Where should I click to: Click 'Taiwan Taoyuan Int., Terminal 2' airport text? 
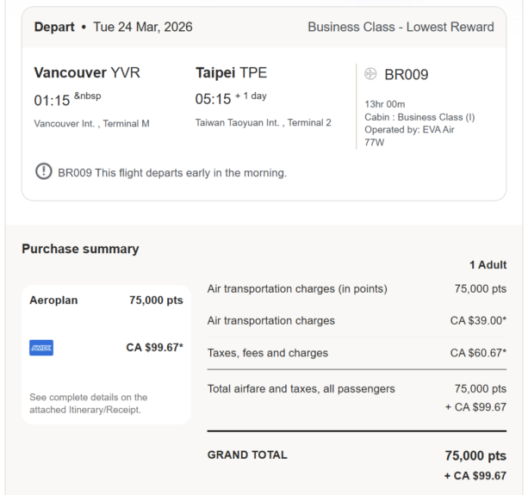click(263, 123)
